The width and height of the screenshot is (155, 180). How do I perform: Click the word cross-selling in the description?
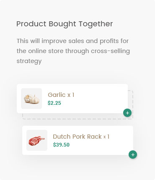point(111,51)
